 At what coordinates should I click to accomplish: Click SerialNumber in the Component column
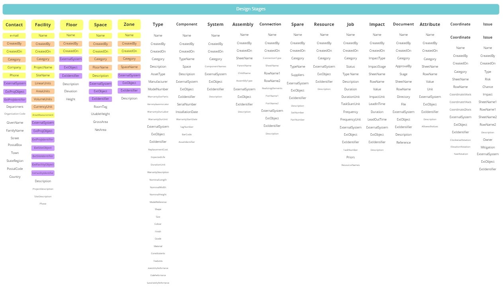click(187, 104)
